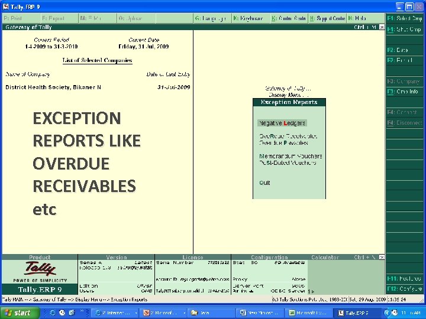
Task: Open the M: E-Mail option
Action: (97, 18)
